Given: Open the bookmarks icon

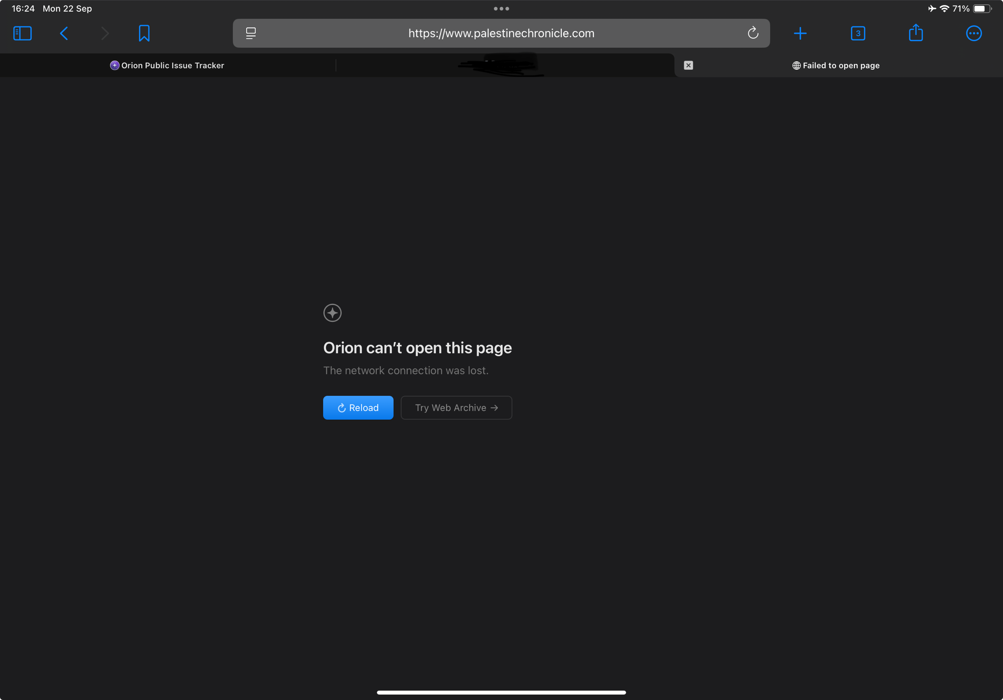Looking at the screenshot, I should 144,33.
